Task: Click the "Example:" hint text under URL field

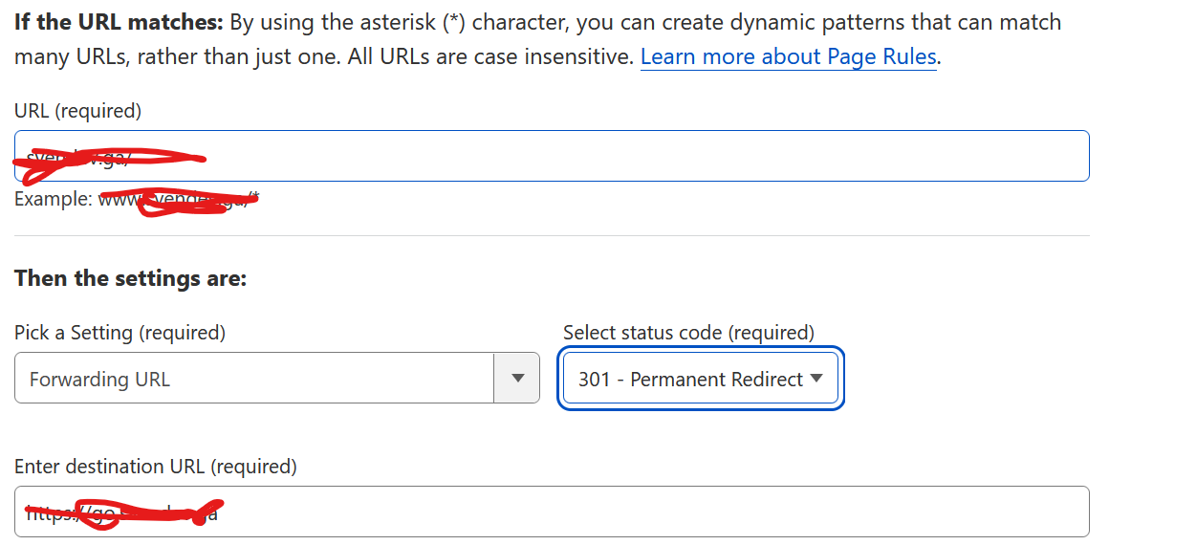Action: pos(54,200)
